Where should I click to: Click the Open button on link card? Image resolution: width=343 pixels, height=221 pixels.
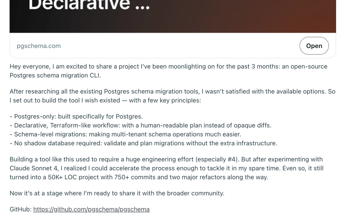coord(314,46)
